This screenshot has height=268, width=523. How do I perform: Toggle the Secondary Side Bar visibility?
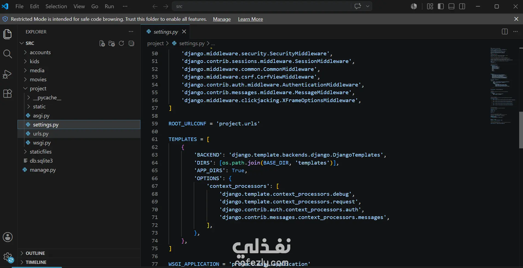[x=462, y=6]
